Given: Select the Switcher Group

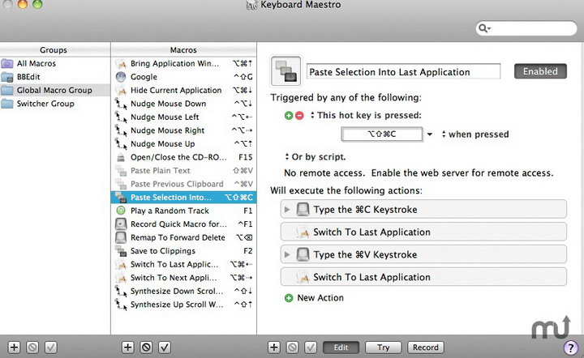Looking at the screenshot, I should point(55,104).
